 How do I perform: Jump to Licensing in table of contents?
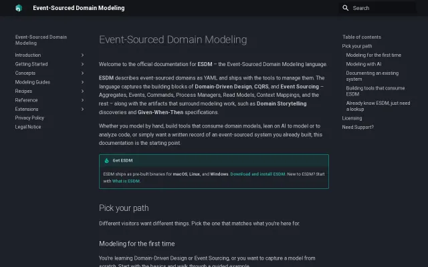pos(352,118)
